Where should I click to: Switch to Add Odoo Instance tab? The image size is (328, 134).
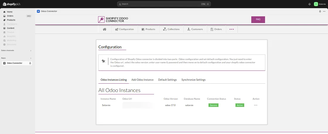pos(142,80)
